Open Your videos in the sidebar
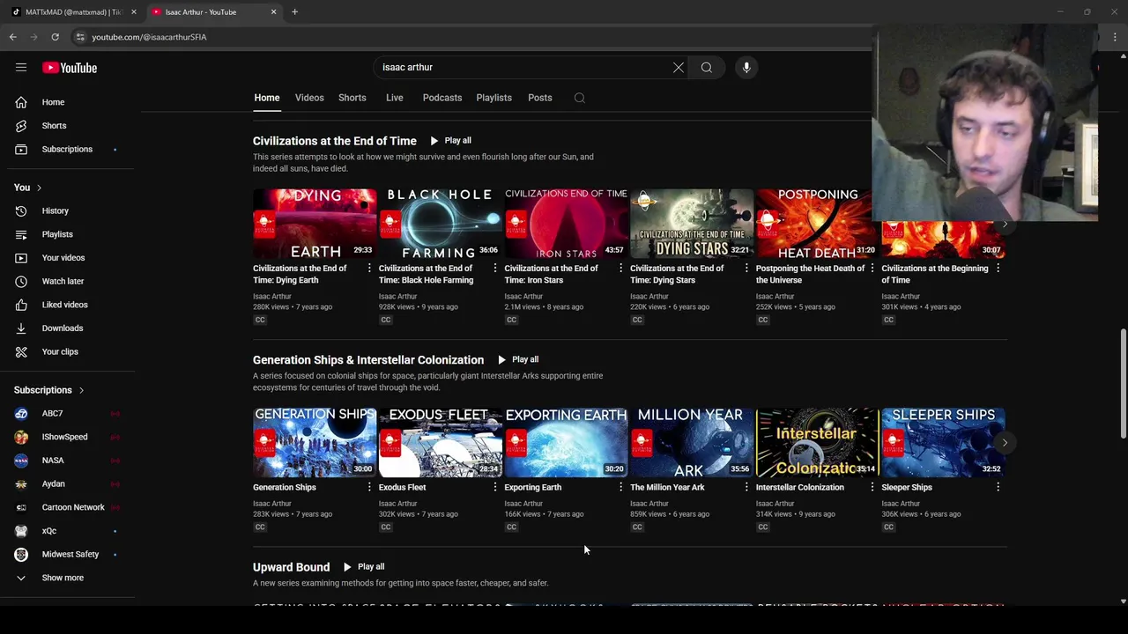Screen dimensions: 1128x634 67,257
